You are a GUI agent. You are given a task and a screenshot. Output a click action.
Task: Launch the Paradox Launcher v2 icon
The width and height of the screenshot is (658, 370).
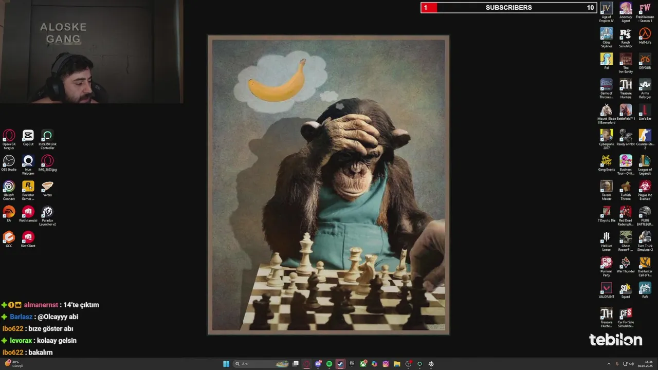point(47,216)
